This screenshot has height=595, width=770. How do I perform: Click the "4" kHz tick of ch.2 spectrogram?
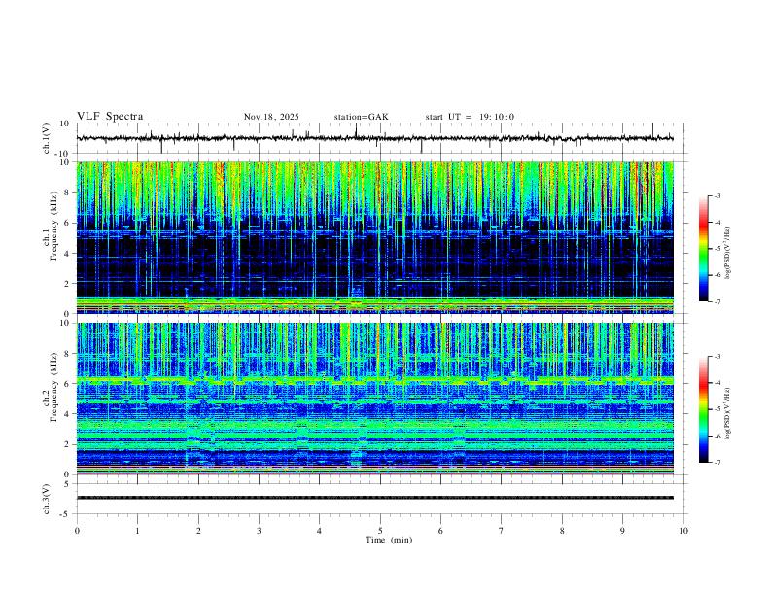(68, 414)
